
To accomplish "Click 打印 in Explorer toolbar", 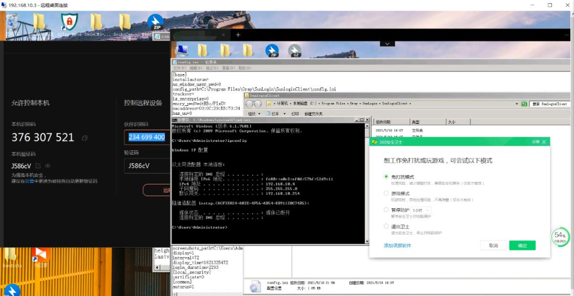I will 294,114.
